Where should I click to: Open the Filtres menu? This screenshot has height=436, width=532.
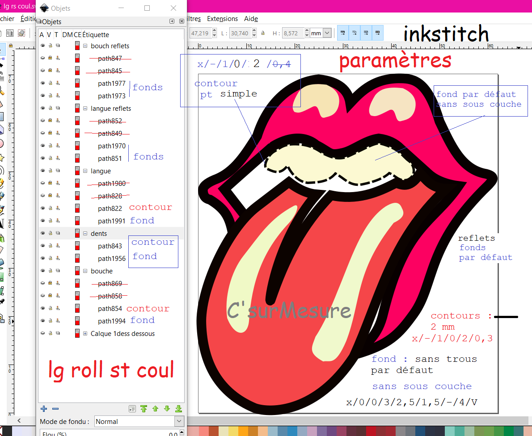pyautogui.click(x=194, y=19)
